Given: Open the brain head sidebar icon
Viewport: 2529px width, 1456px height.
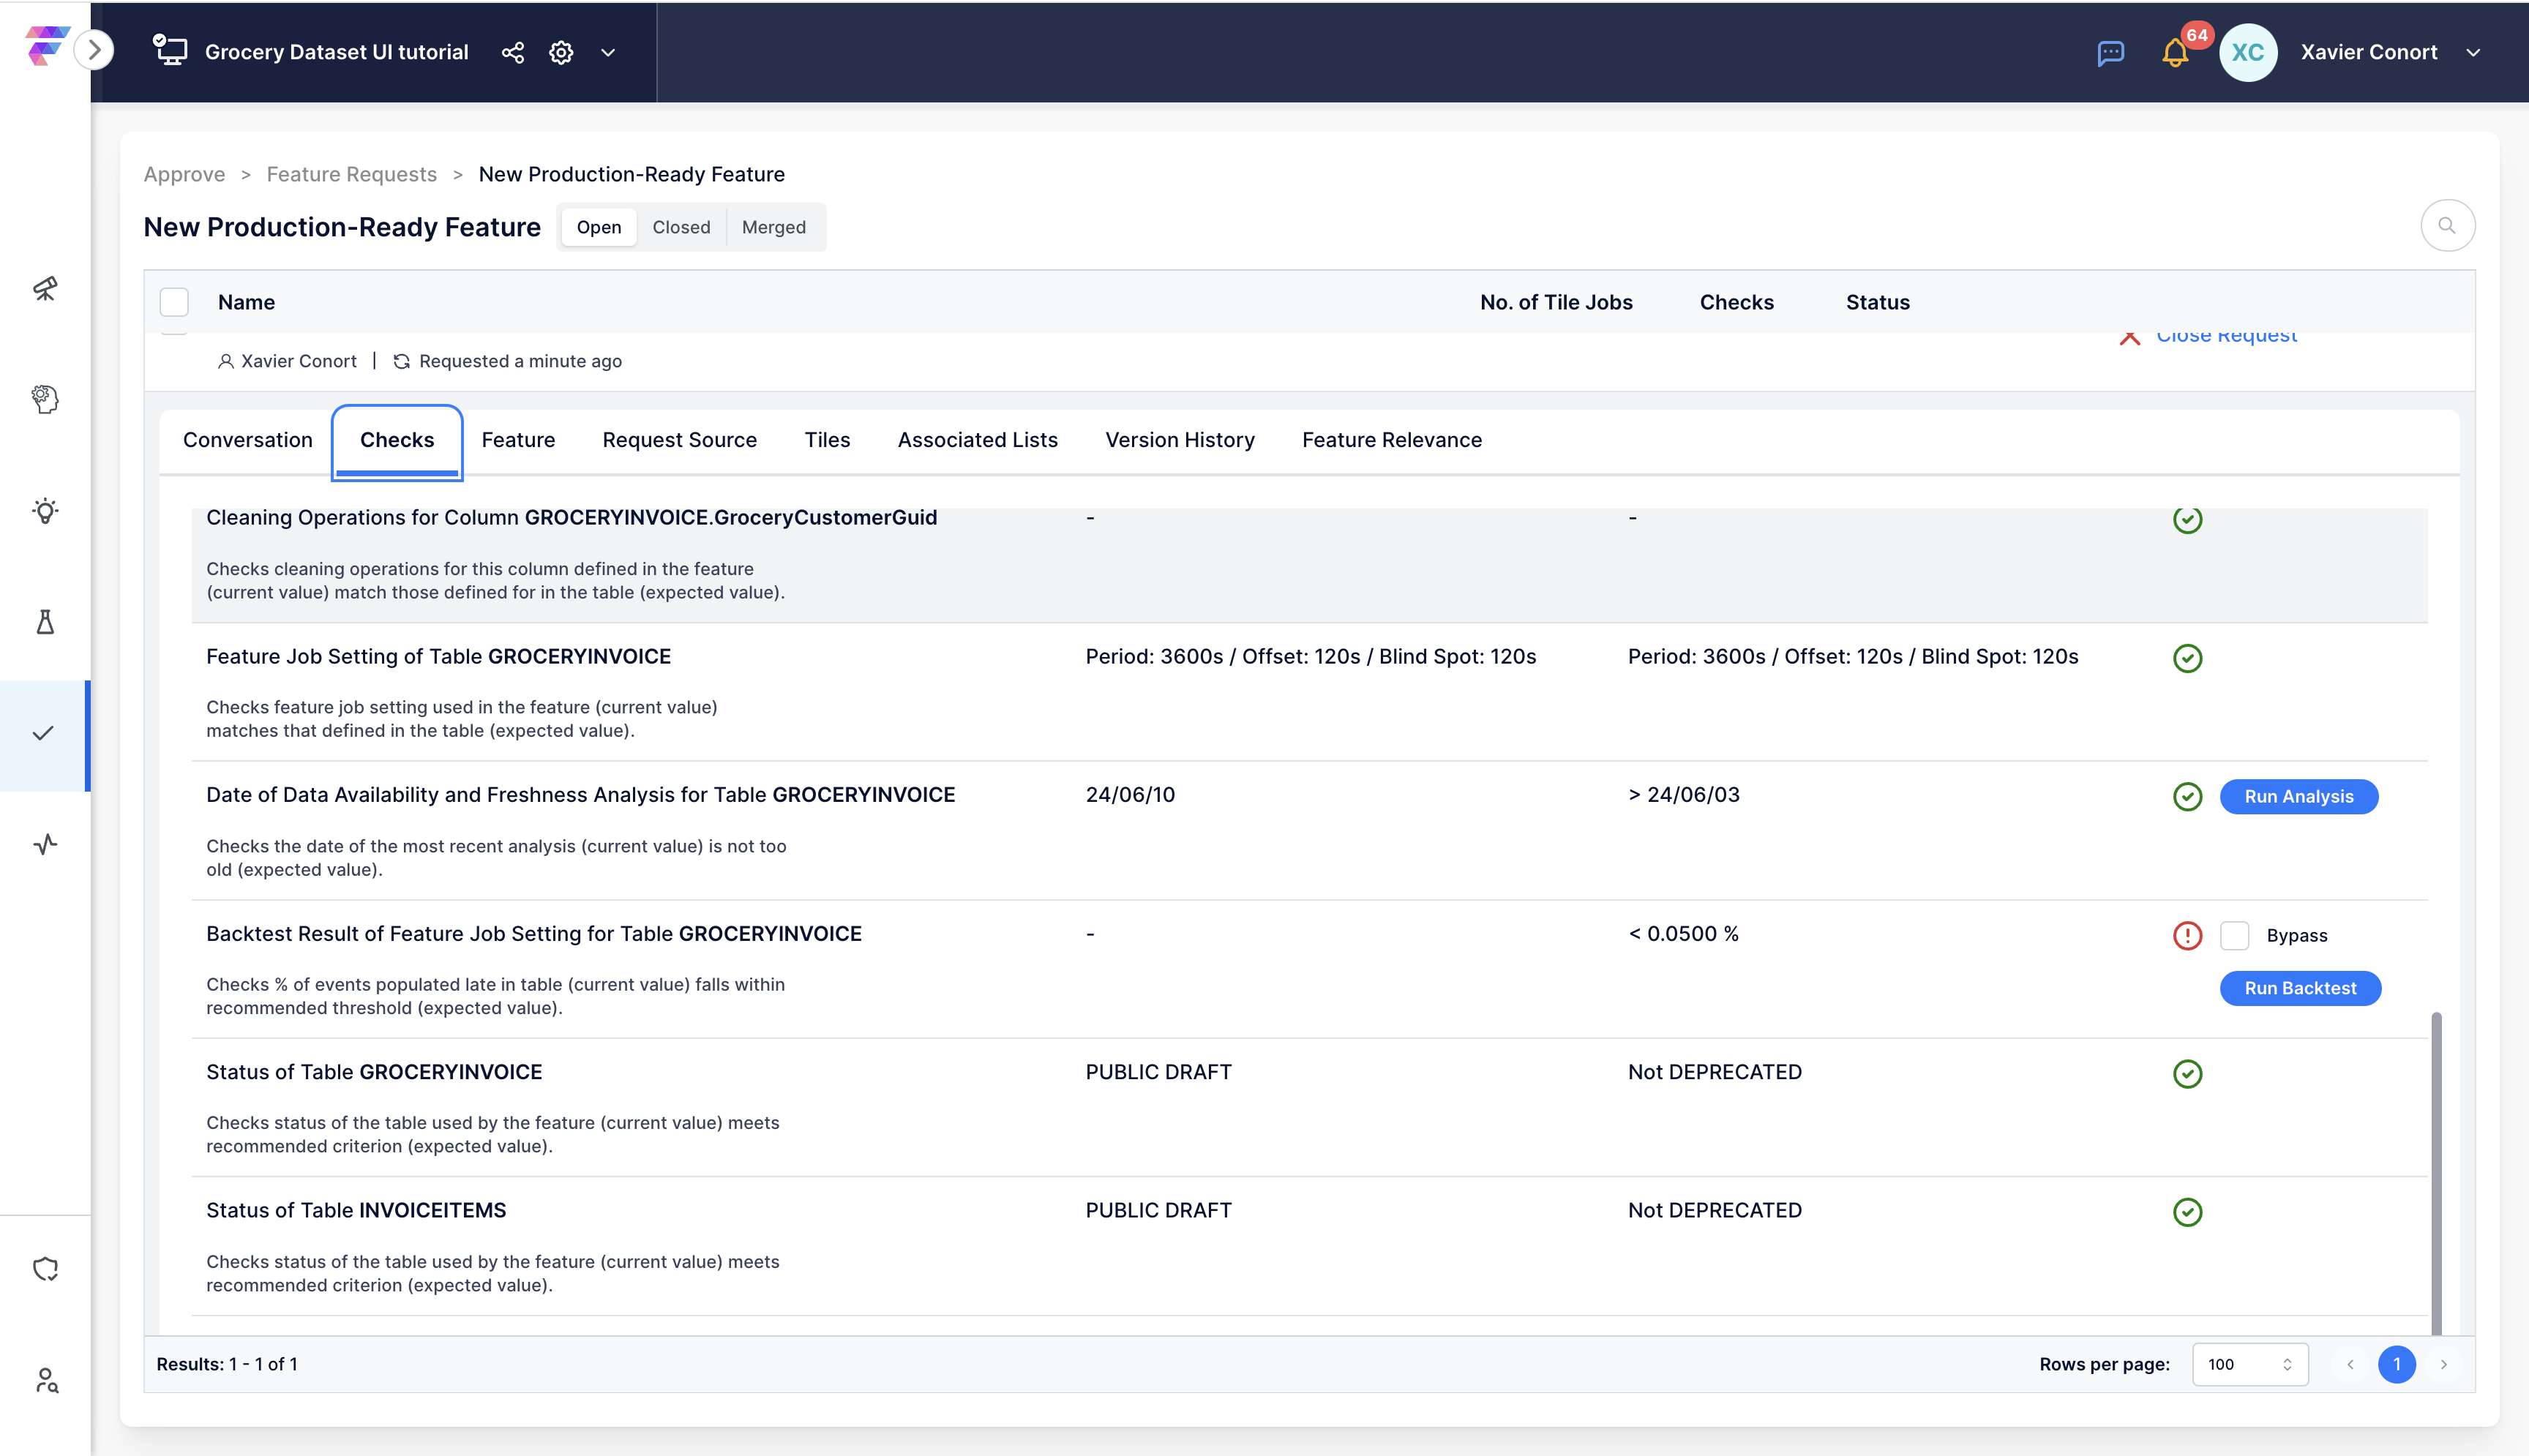Looking at the screenshot, I should pyautogui.click(x=45, y=399).
